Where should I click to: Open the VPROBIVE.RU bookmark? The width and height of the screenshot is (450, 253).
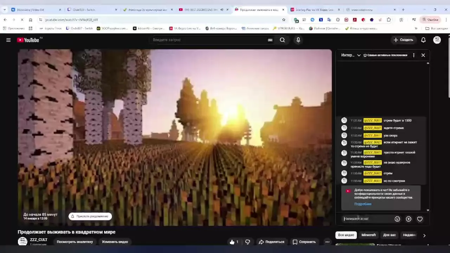tap(288, 28)
